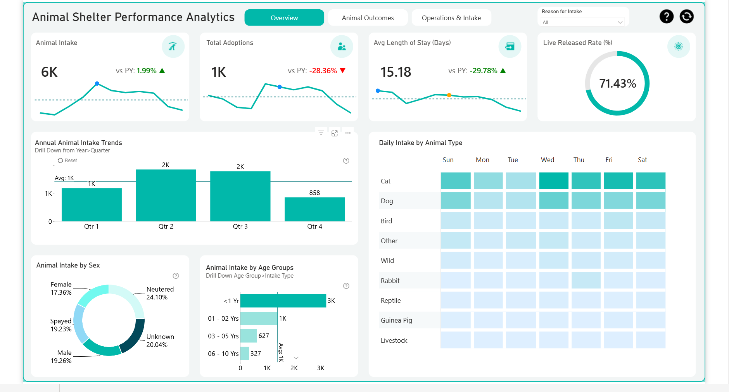Viewport: 729px width, 392px height.
Task: Open the Reason for Intake dropdown
Action: 582,22
